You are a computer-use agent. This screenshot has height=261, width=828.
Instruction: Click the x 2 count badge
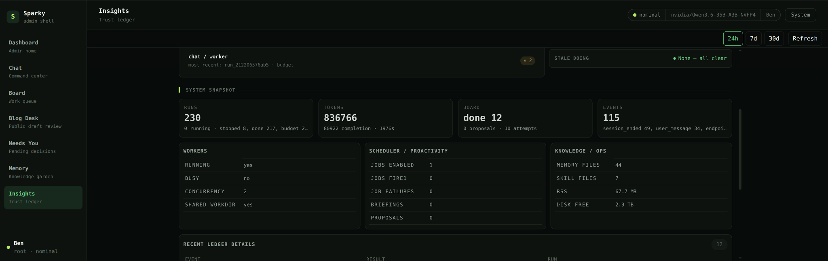coord(528,61)
